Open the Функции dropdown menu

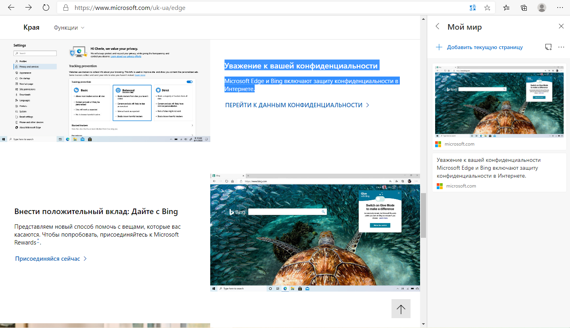pyautogui.click(x=69, y=28)
